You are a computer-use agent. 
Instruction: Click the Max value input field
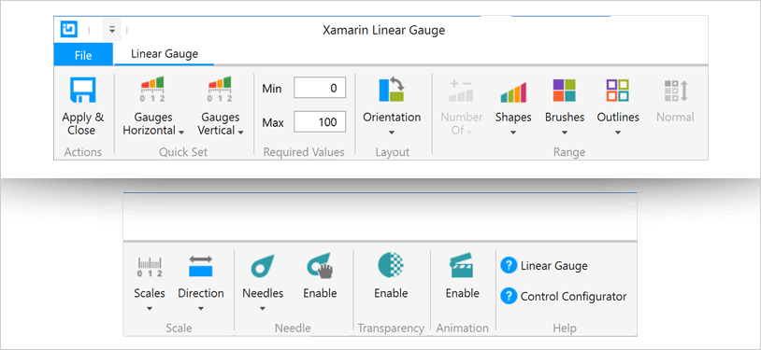point(320,121)
